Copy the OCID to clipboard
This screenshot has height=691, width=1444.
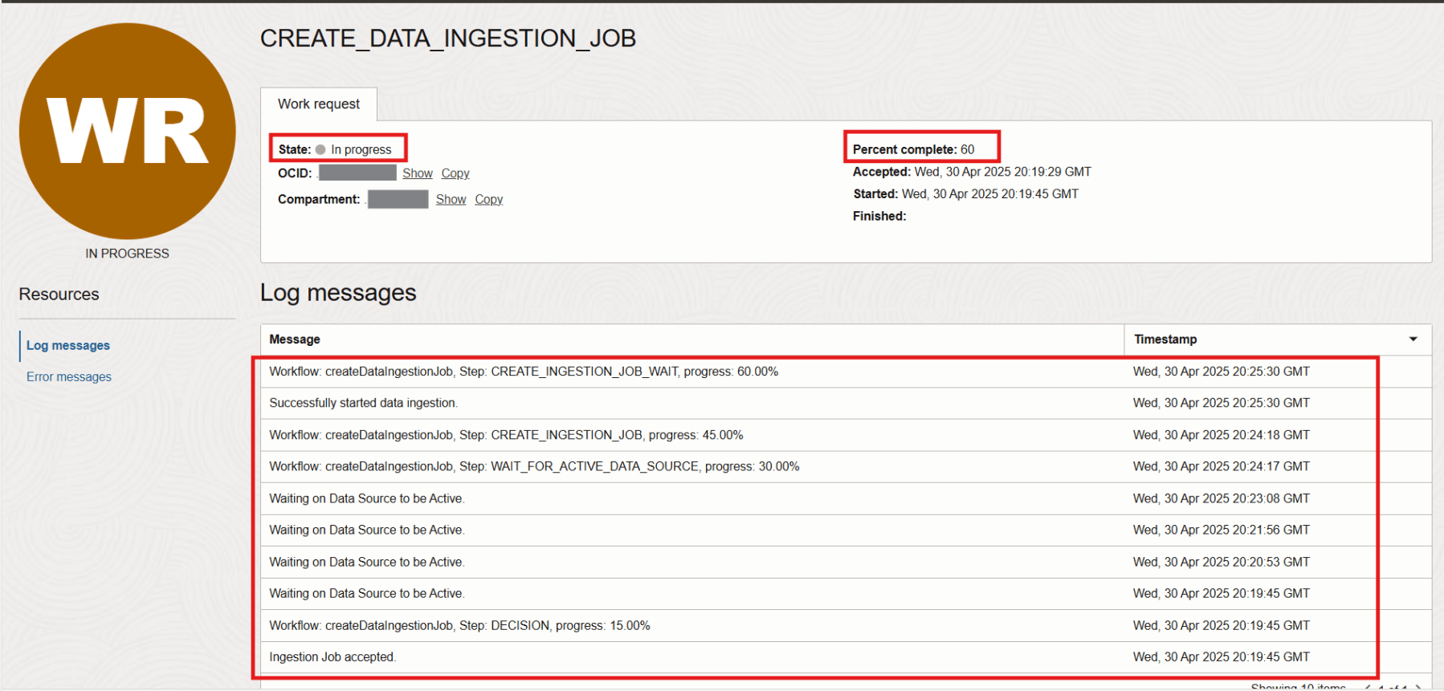coord(455,173)
